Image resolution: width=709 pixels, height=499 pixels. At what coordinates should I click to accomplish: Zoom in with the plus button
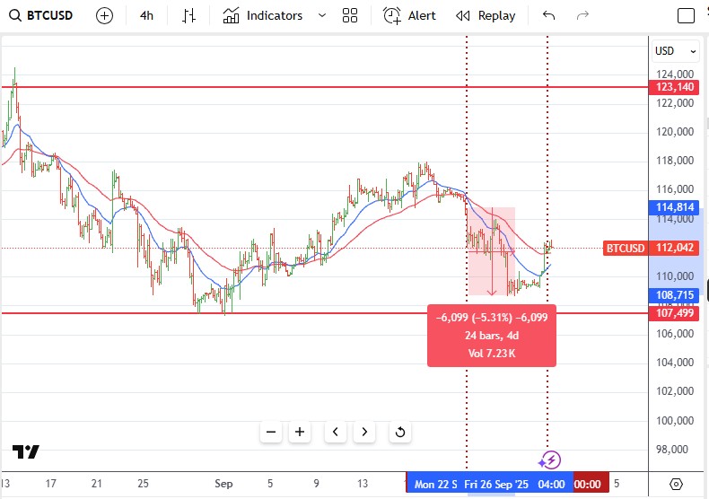click(300, 432)
